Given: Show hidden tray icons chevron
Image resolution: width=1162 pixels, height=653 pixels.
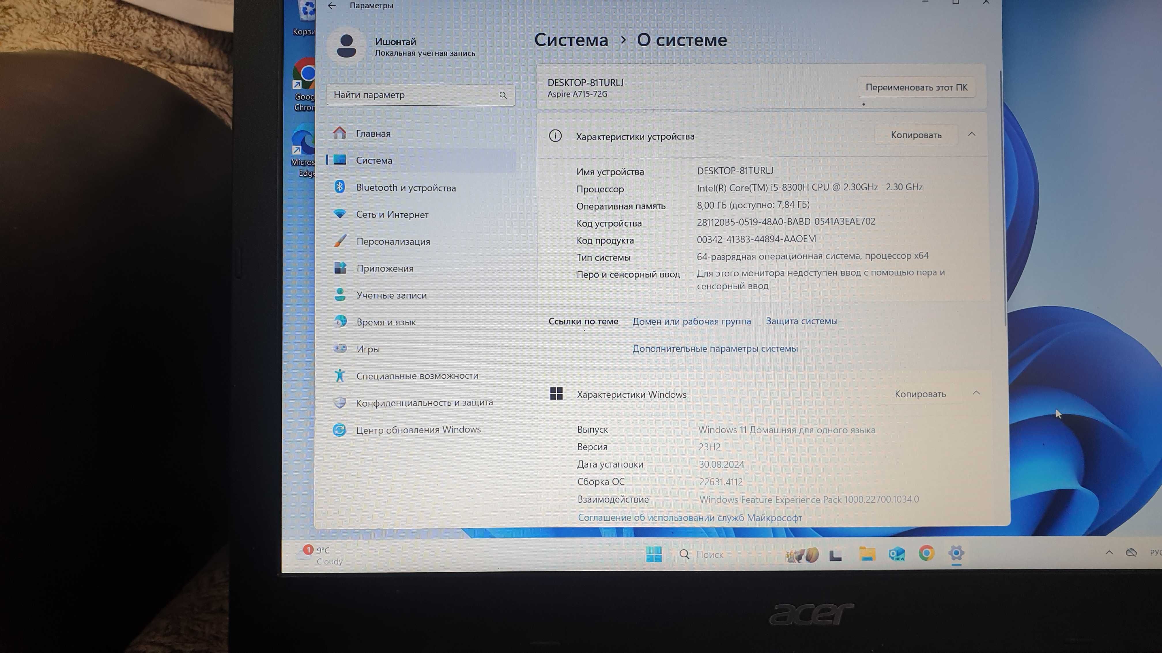Looking at the screenshot, I should click(1109, 553).
